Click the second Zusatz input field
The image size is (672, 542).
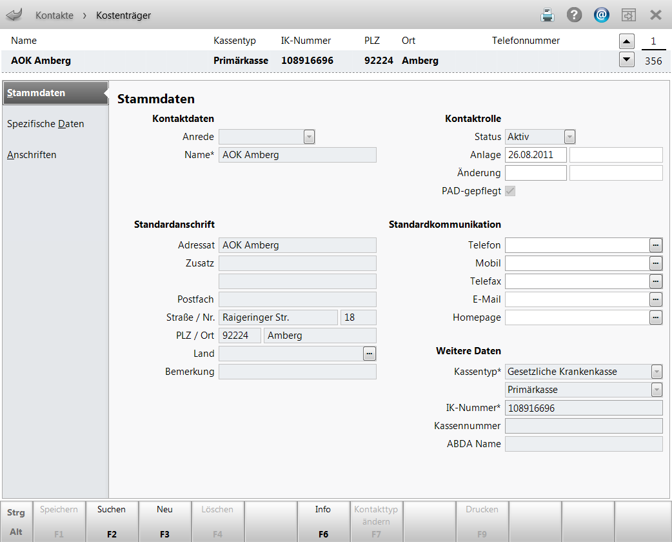[297, 281]
